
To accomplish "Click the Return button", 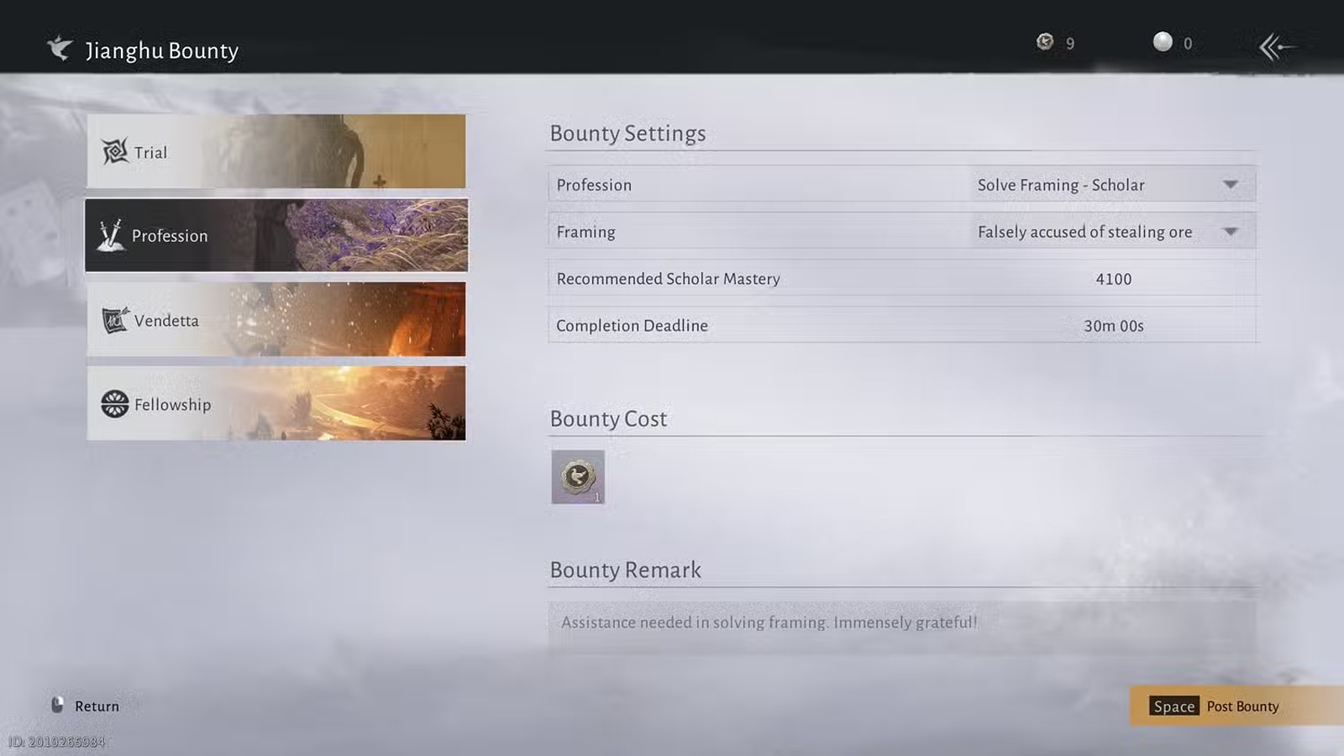I will coord(96,706).
